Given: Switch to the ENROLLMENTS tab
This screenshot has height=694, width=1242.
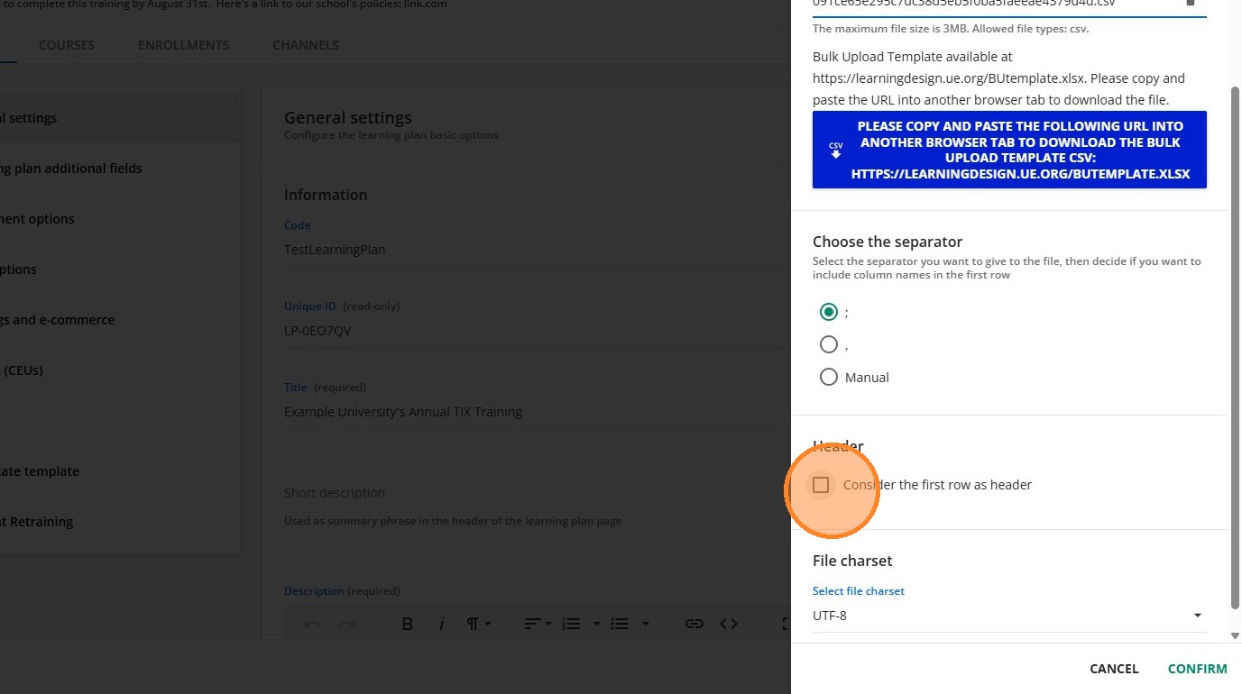Looking at the screenshot, I should (x=183, y=45).
